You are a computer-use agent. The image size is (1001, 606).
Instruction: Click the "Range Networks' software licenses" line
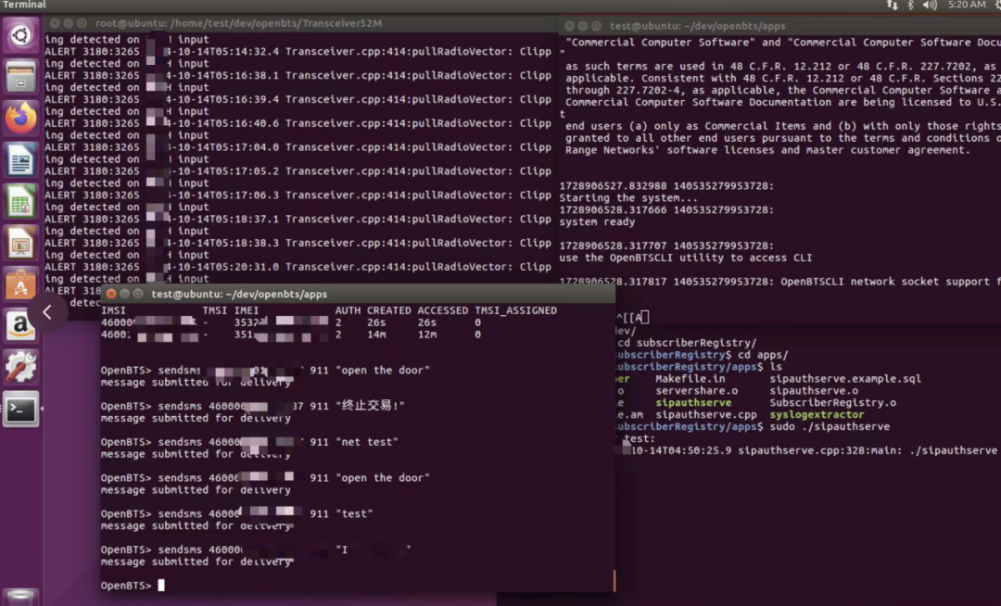767,150
